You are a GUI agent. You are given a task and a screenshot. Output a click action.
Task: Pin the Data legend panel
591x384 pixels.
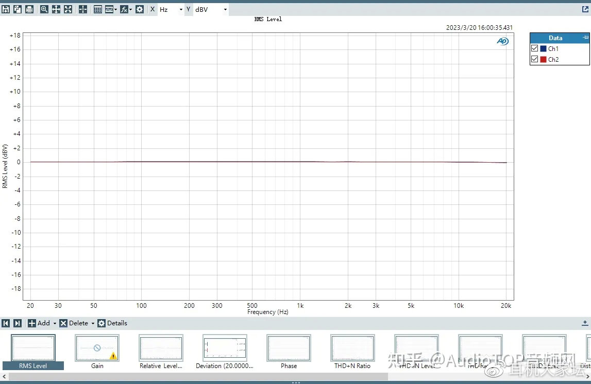click(x=585, y=38)
